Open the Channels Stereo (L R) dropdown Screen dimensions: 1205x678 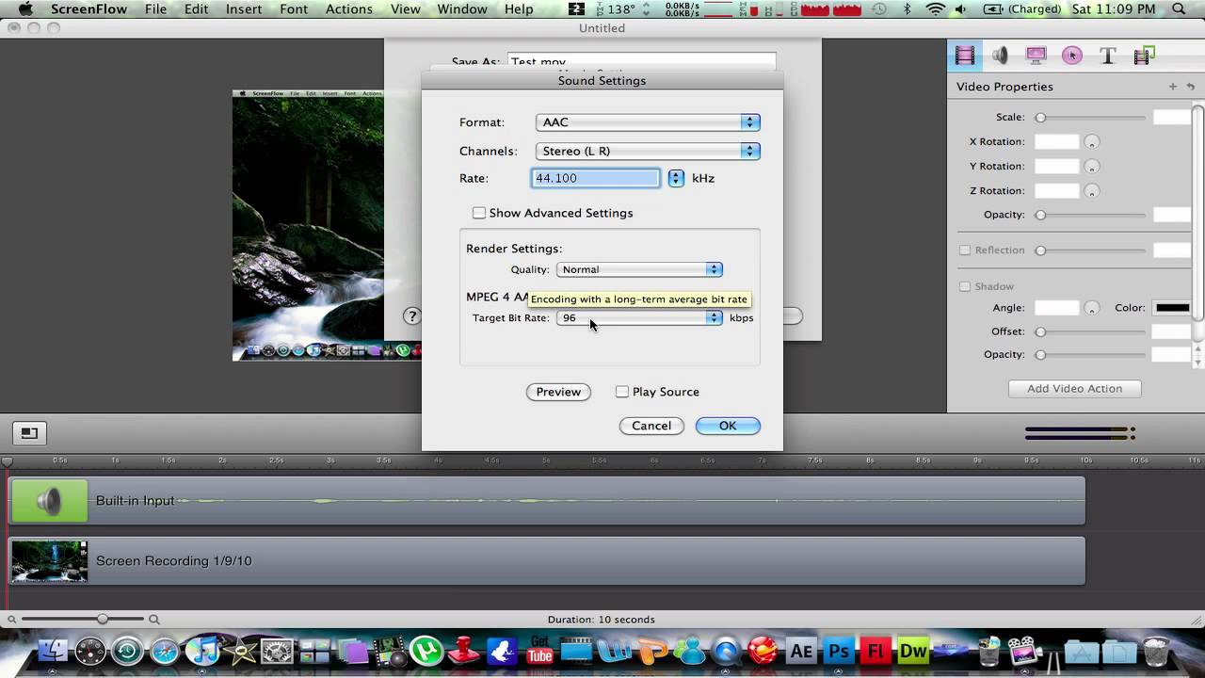[x=648, y=151]
